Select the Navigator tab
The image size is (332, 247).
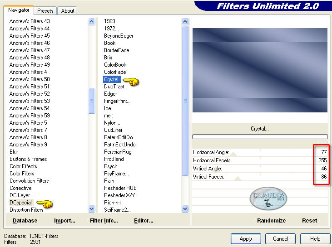point(19,10)
